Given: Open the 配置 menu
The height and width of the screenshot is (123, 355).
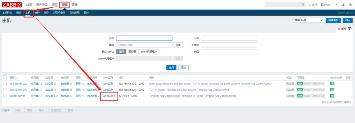Looking at the screenshot, I should click(64, 5).
